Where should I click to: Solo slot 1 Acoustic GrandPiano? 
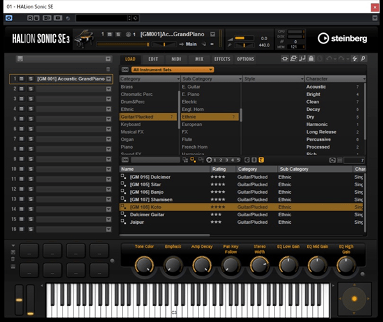click(31, 79)
